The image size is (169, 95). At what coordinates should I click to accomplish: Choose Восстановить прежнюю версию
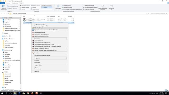coord(50,55)
